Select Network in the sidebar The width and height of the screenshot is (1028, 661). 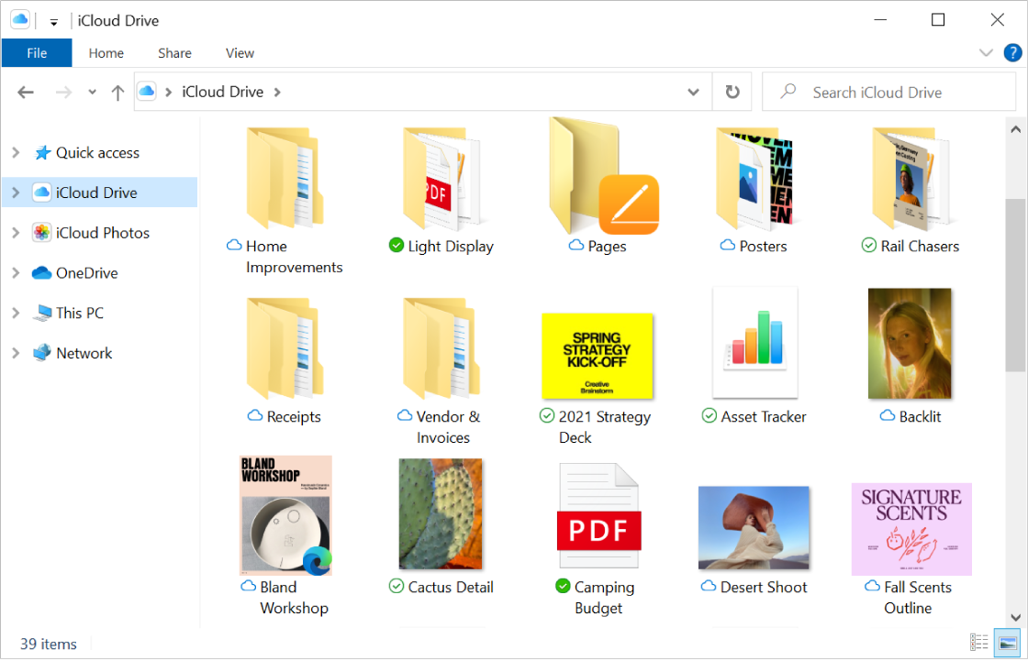pos(84,352)
